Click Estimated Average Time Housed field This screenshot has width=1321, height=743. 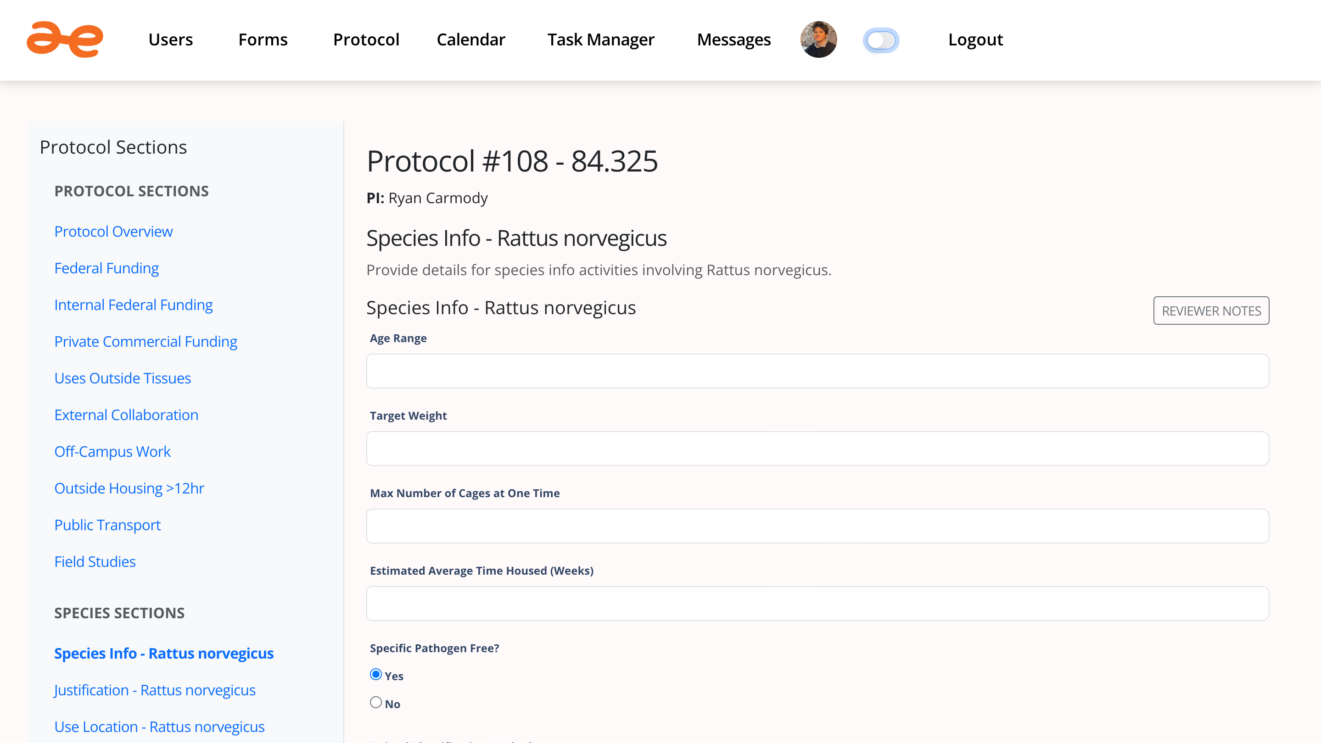(x=817, y=604)
